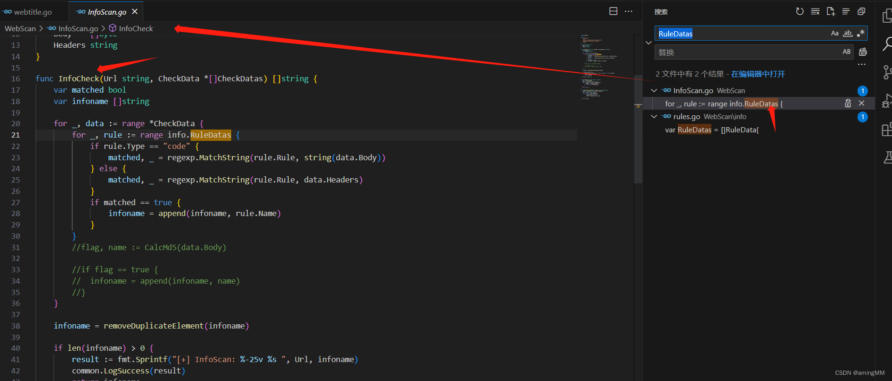Click InfoCheck function name on line 16
Image resolution: width=892 pixels, height=381 pixels.
pyautogui.click(x=79, y=78)
